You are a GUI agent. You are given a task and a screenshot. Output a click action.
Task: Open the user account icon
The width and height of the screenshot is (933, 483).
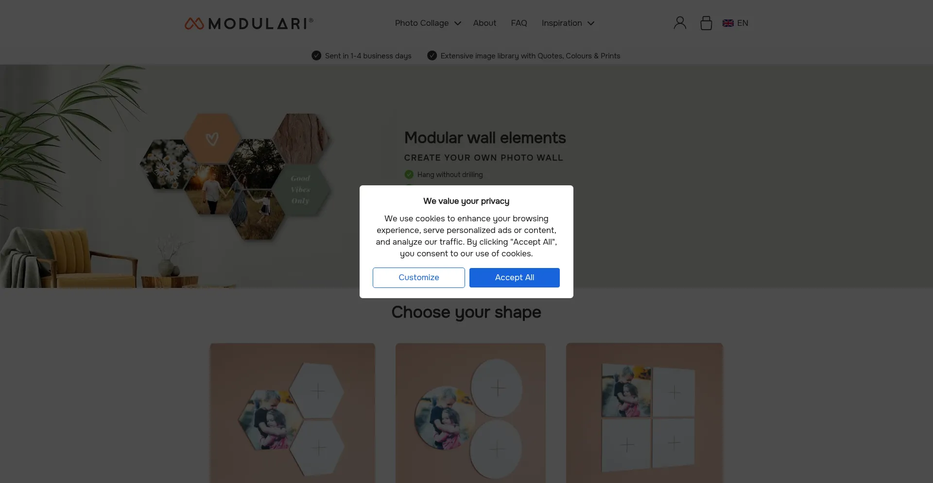coord(680,23)
